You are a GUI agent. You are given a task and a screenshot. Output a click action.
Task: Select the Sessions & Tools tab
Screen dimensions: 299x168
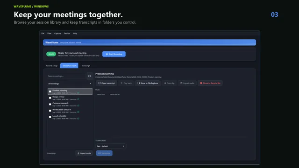(70, 65)
